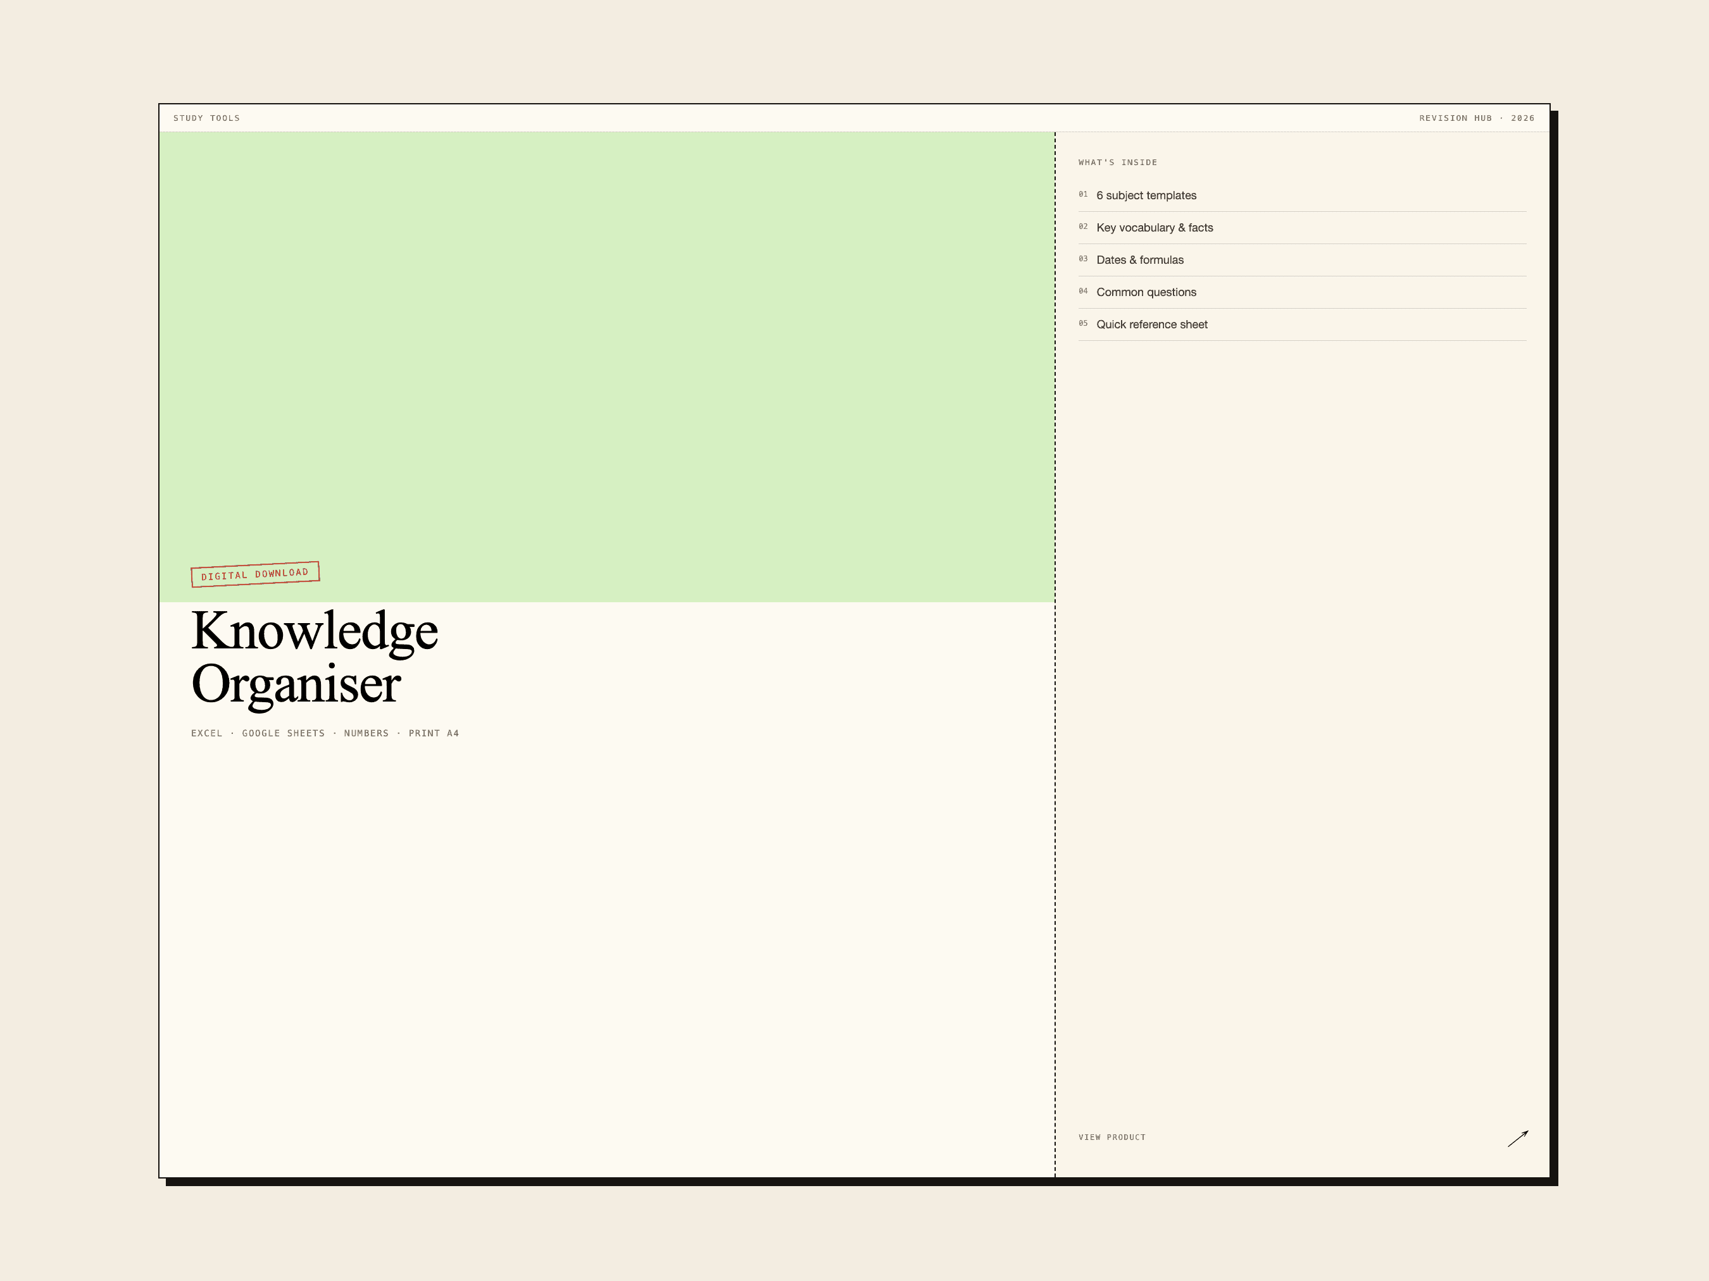This screenshot has width=1709, height=1281.
Task: Click the Study Tools header label
Action: [x=206, y=118]
